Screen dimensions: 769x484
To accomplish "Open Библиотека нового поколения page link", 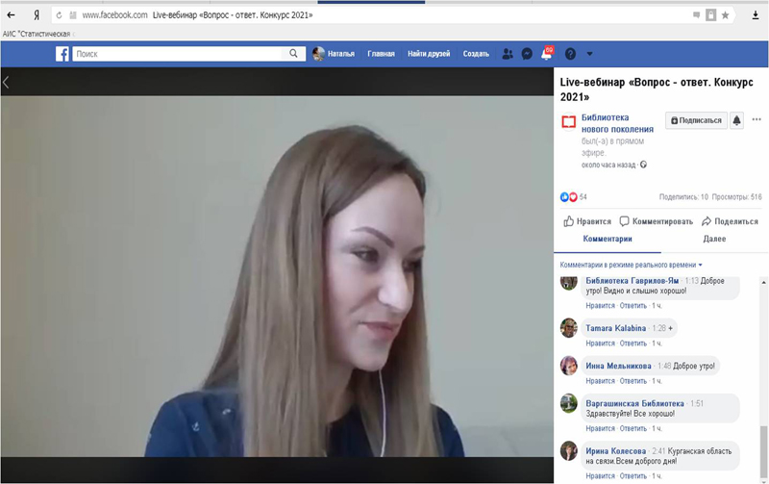I will coord(617,123).
